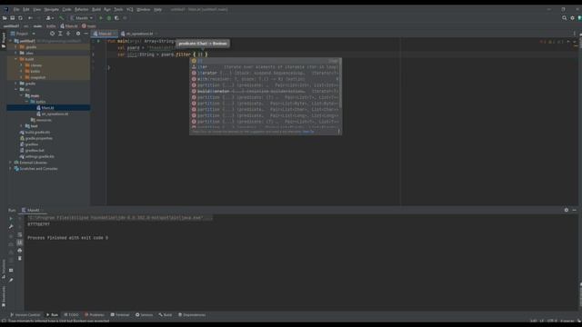
Task: Toggle scroll-to-end icon in Run console
Action: (x=20, y=243)
